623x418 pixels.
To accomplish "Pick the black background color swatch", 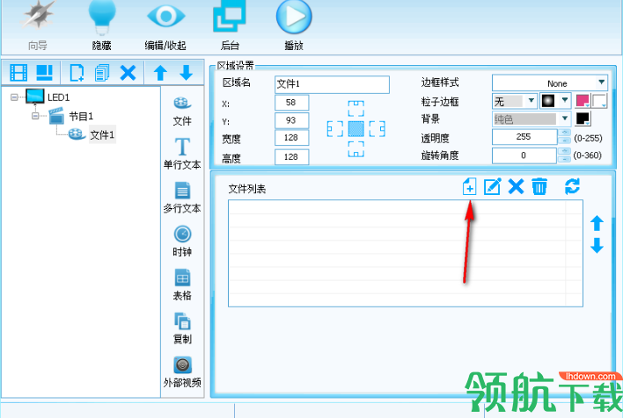I will click(x=583, y=119).
